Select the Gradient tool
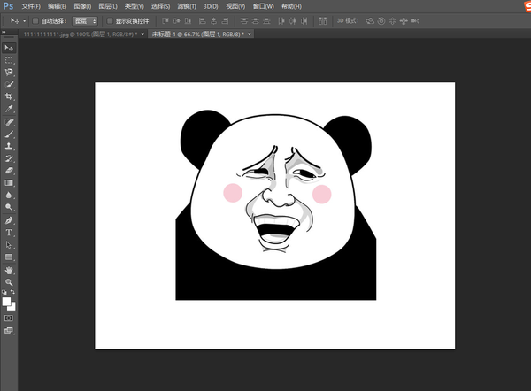This screenshot has height=391, width=531. click(x=9, y=183)
